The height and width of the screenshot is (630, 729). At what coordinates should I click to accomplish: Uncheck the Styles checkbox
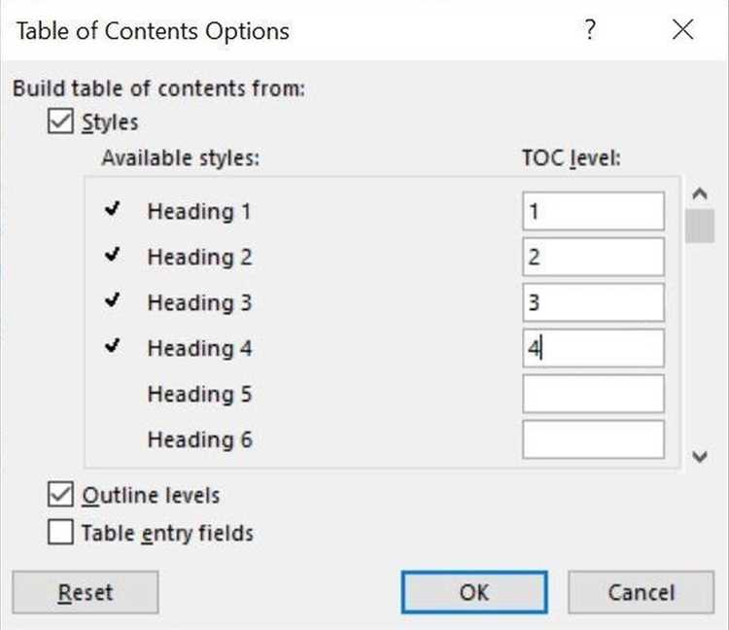point(60,122)
